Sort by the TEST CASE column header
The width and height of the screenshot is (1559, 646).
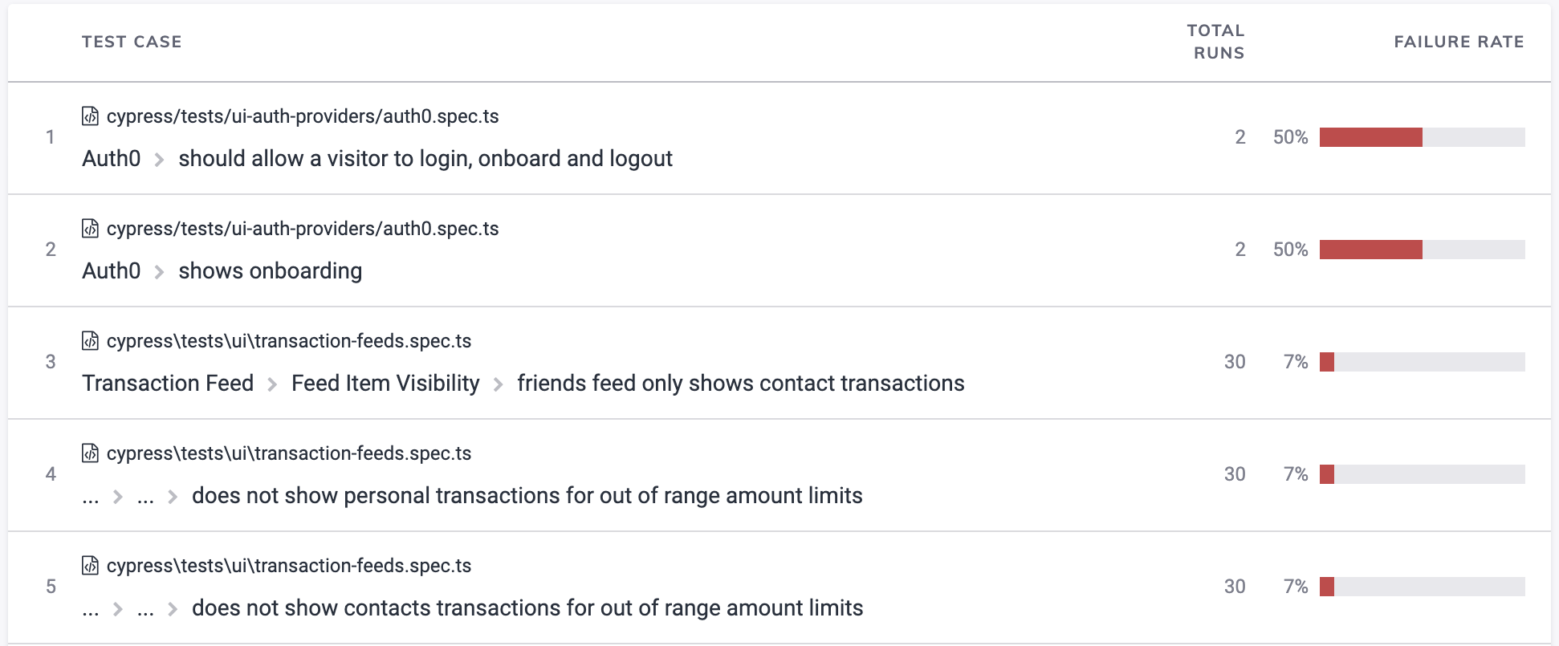132,42
